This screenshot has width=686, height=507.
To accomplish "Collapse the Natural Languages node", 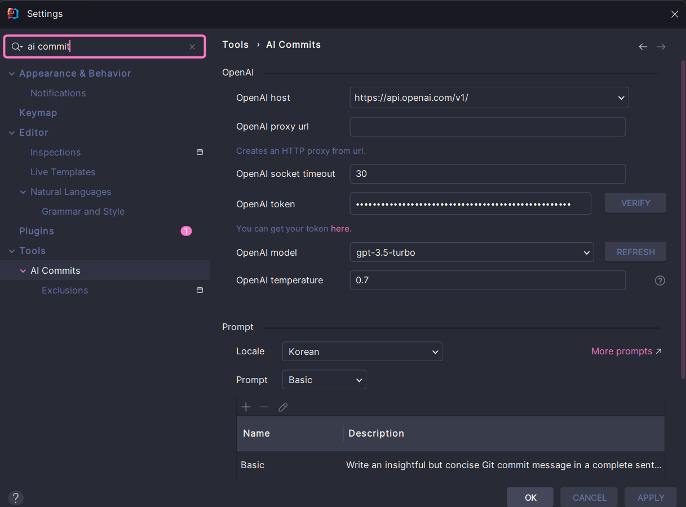I will [x=23, y=192].
